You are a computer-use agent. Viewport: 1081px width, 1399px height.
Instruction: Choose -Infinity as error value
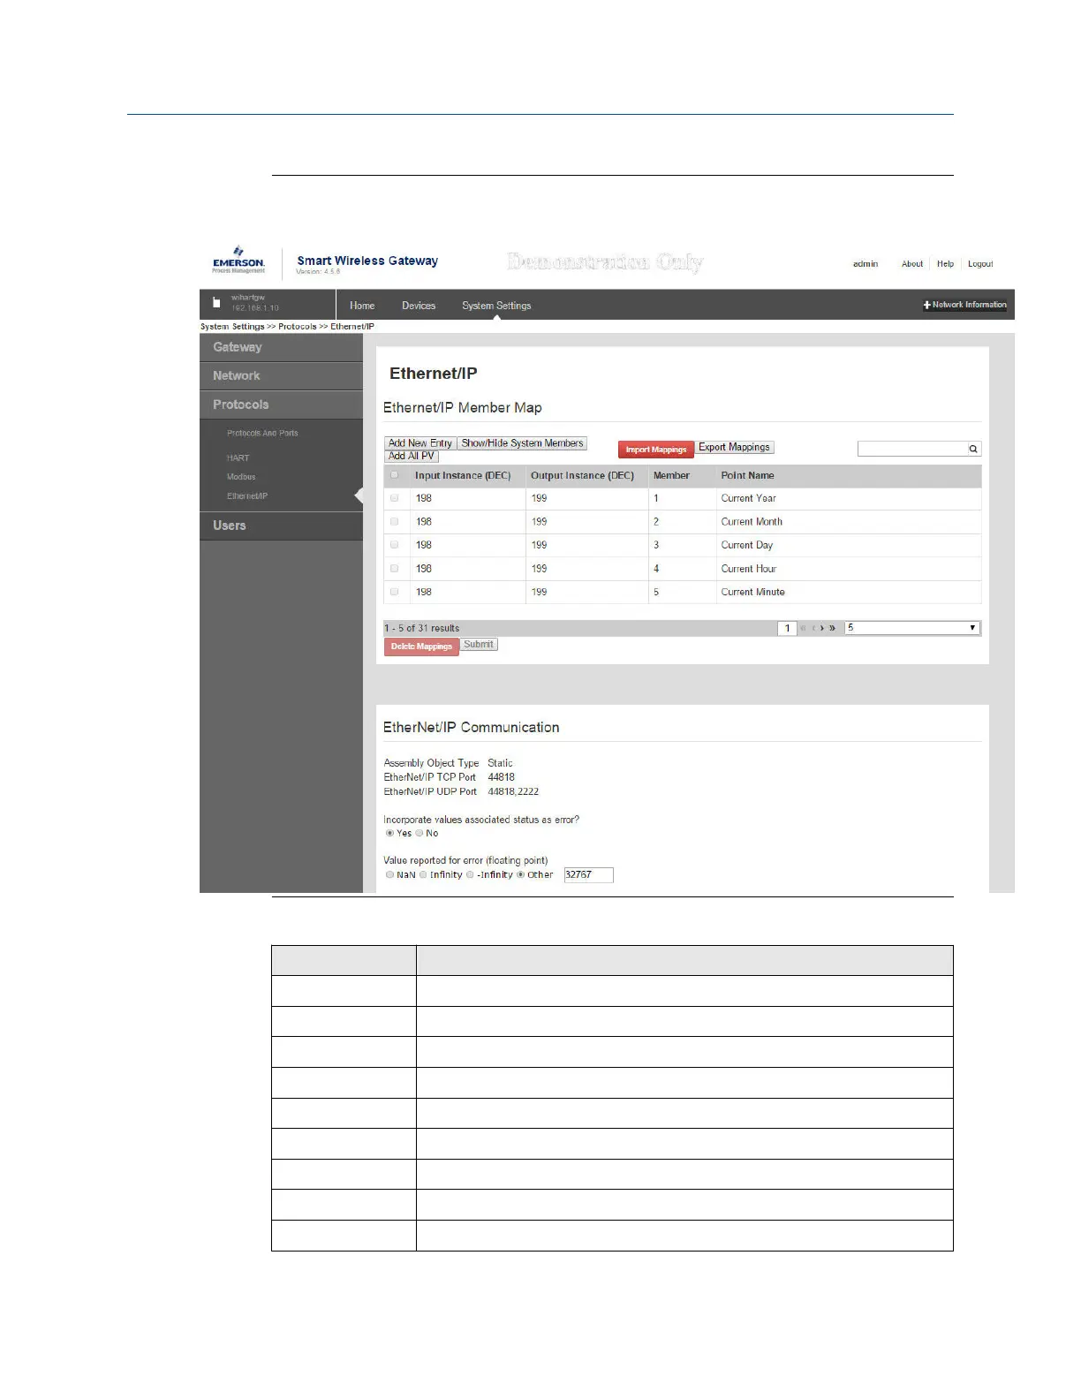click(470, 874)
